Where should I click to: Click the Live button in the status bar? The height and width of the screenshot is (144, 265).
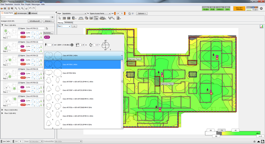tap(4, 141)
